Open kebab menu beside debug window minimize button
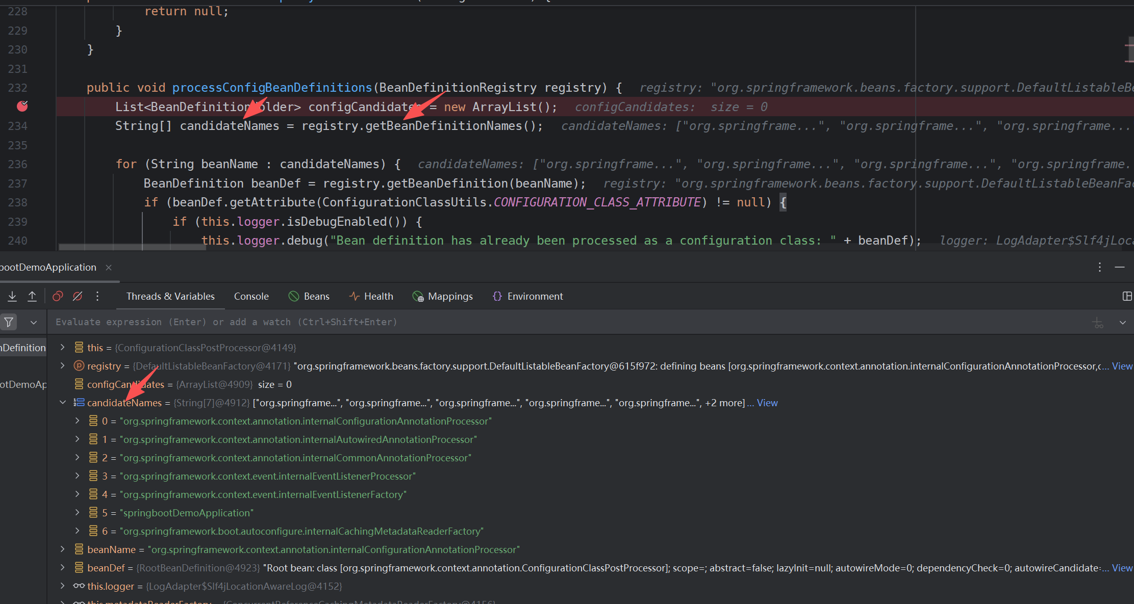Viewport: 1134px width, 604px height. pyautogui.click(x=1099, y=267)
